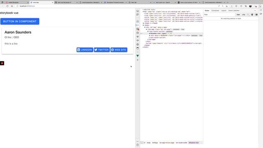Expand the head element in DOM tree

(x=143, y=23)
